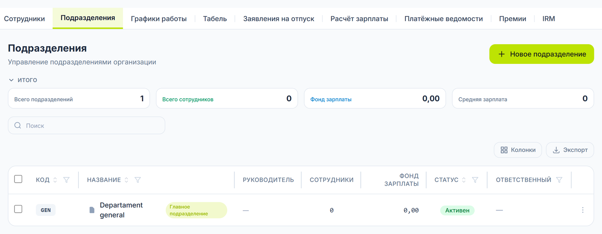Open the НАЗВАНИЕ column filter
The width and height of the screenshot is (602, 234).
click(138, 180)
